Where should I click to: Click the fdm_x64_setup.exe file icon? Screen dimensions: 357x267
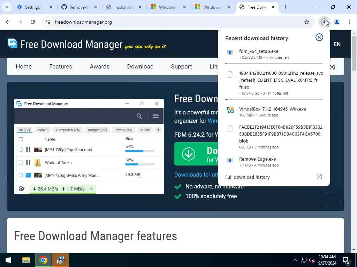coord(230,52)
